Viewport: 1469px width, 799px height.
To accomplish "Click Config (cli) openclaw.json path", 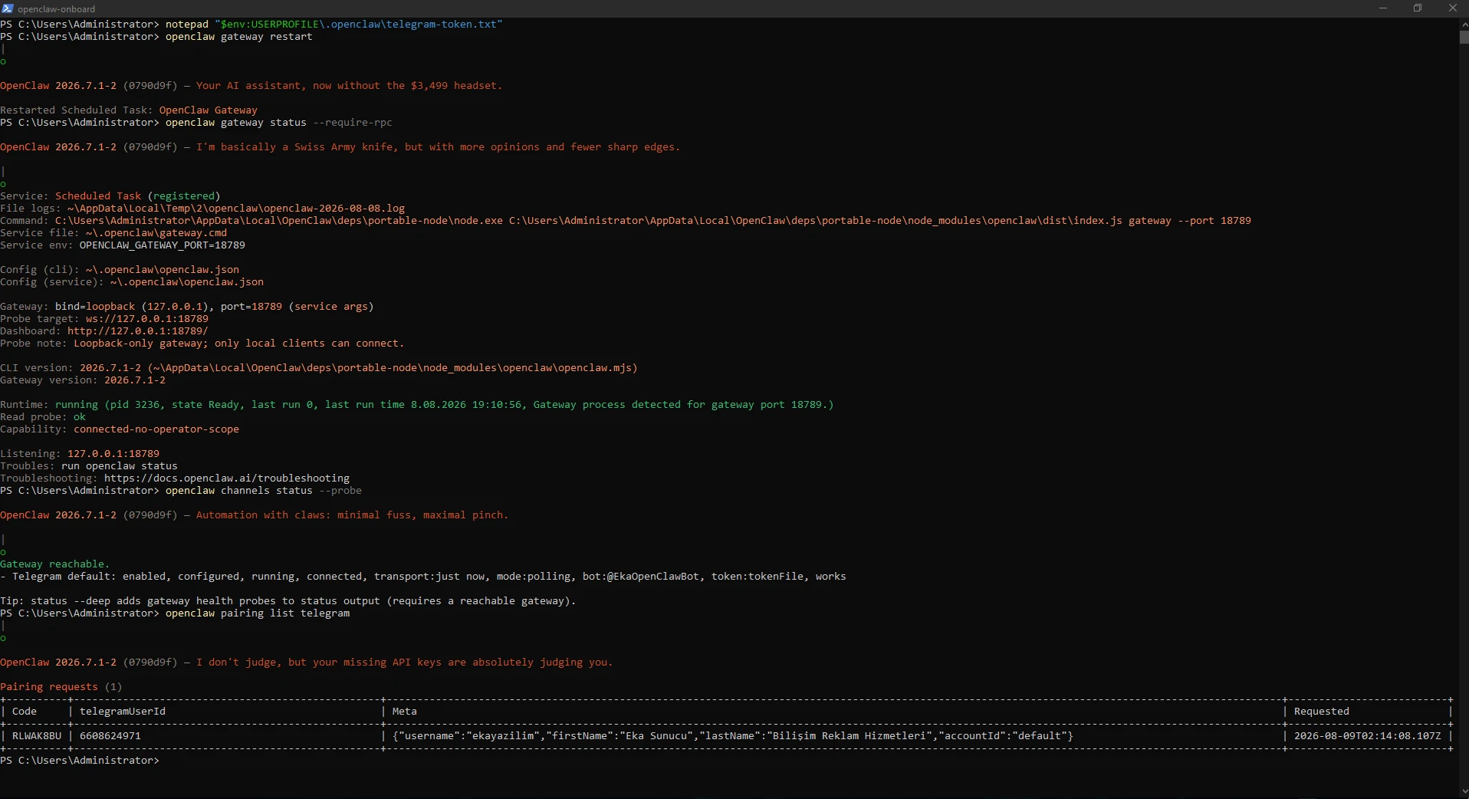I will [x=163, y=270].
